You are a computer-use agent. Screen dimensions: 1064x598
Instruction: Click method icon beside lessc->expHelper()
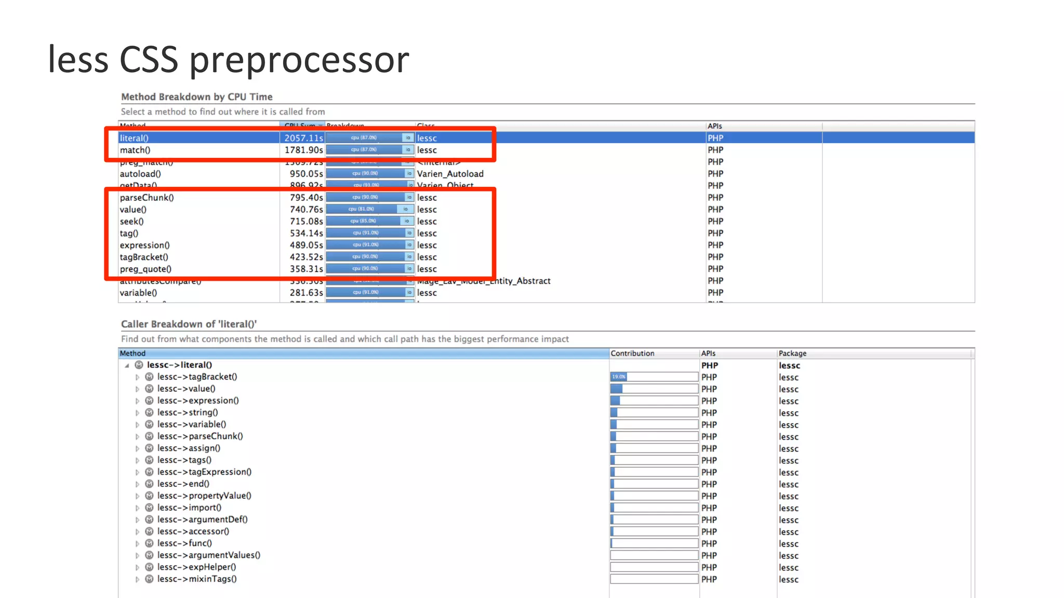pos(149,567)
